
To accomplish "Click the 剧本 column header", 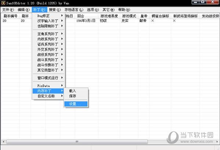I will tap(25, 16).
